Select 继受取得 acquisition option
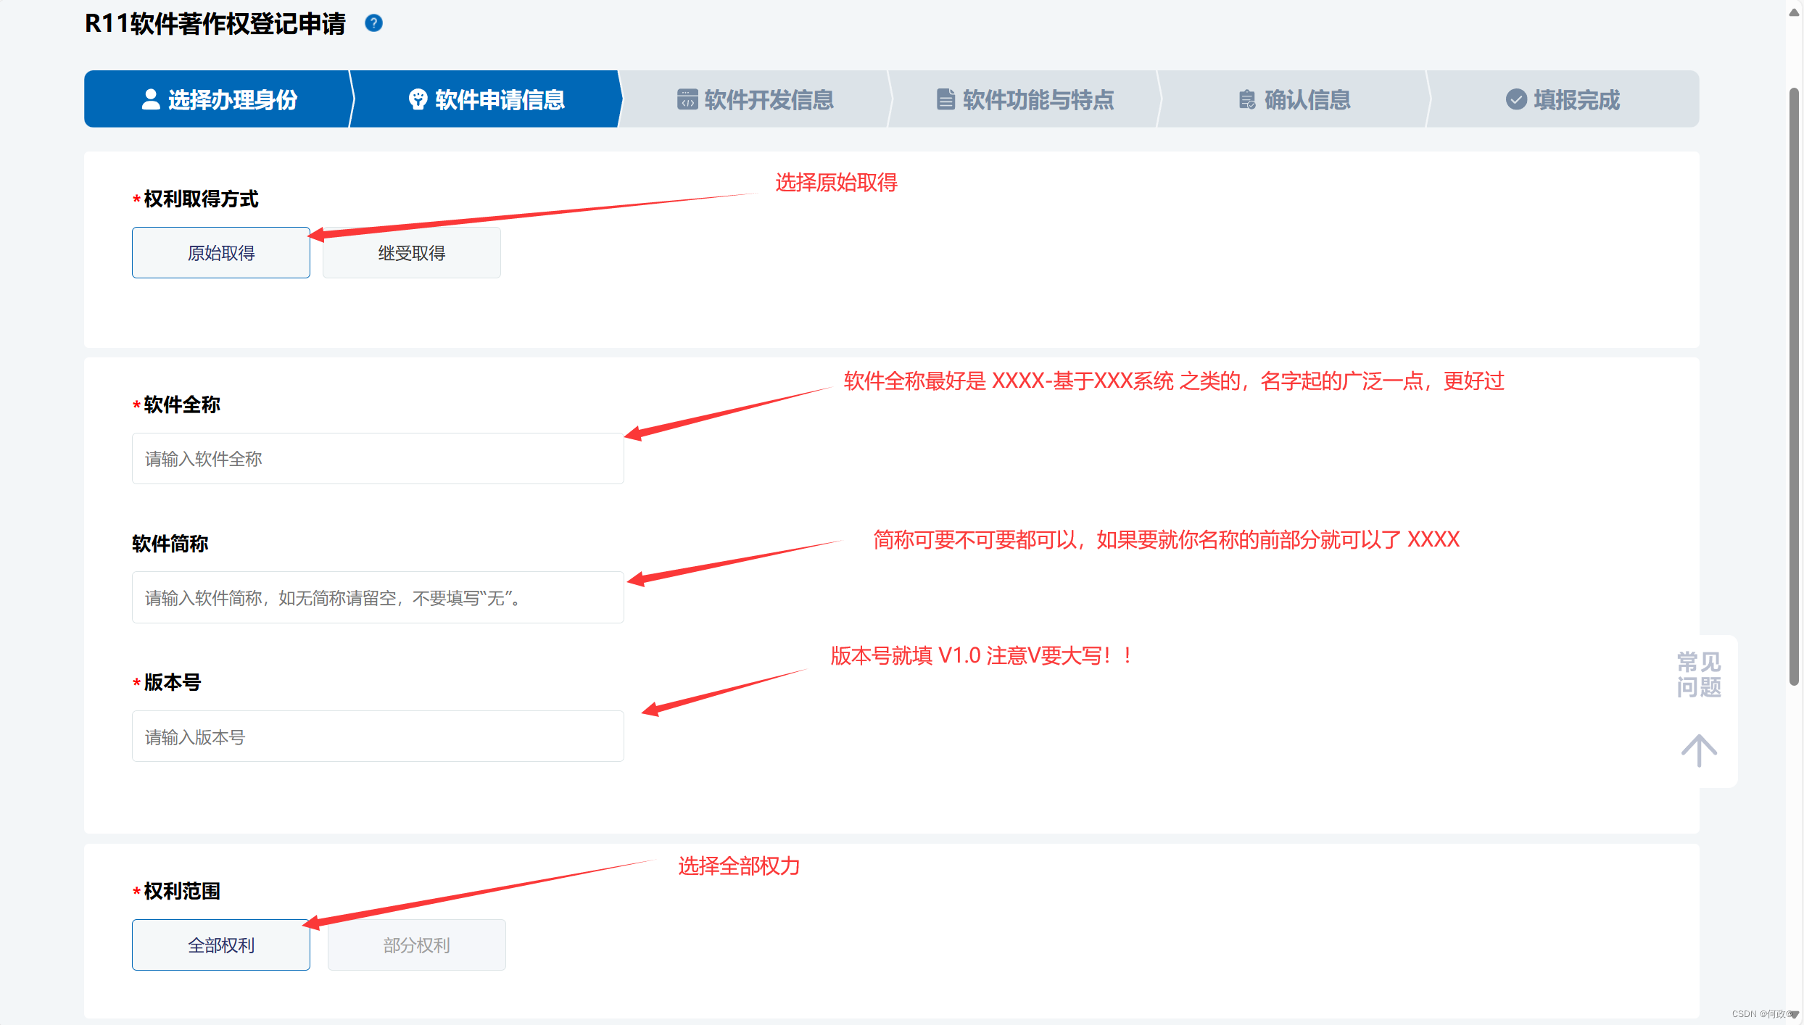The height and width of the screenshot is (1025, 1804). click(x=411, y=253)
